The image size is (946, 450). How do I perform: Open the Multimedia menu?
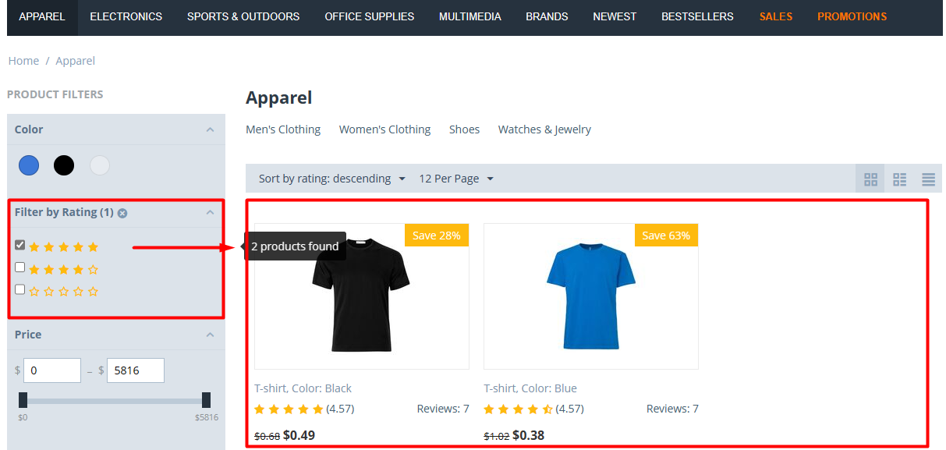point(470,16)
